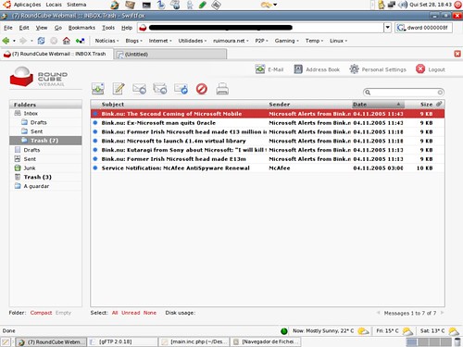Click the Logout button
Image resolution: width=463 pixels, height=347 pixels.
431,69
